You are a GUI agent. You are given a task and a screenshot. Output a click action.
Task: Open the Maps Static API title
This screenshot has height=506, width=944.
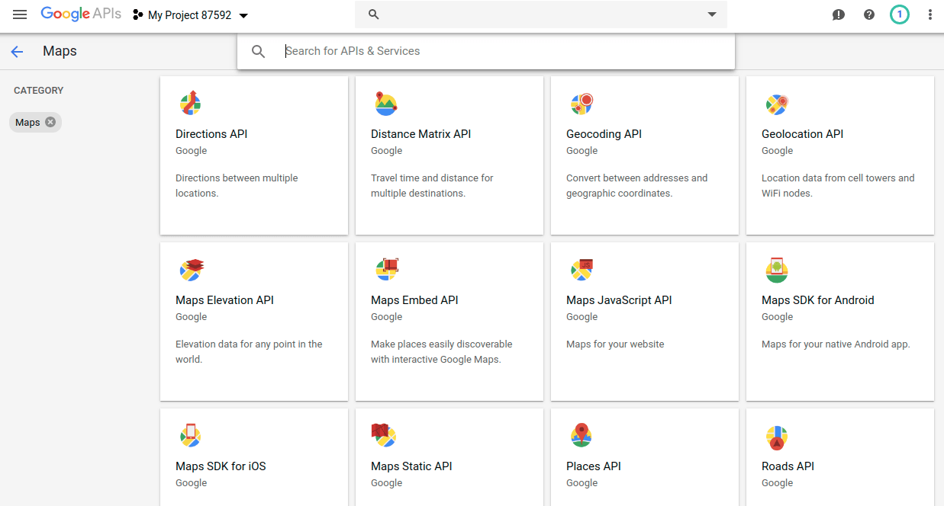(411, 466)
